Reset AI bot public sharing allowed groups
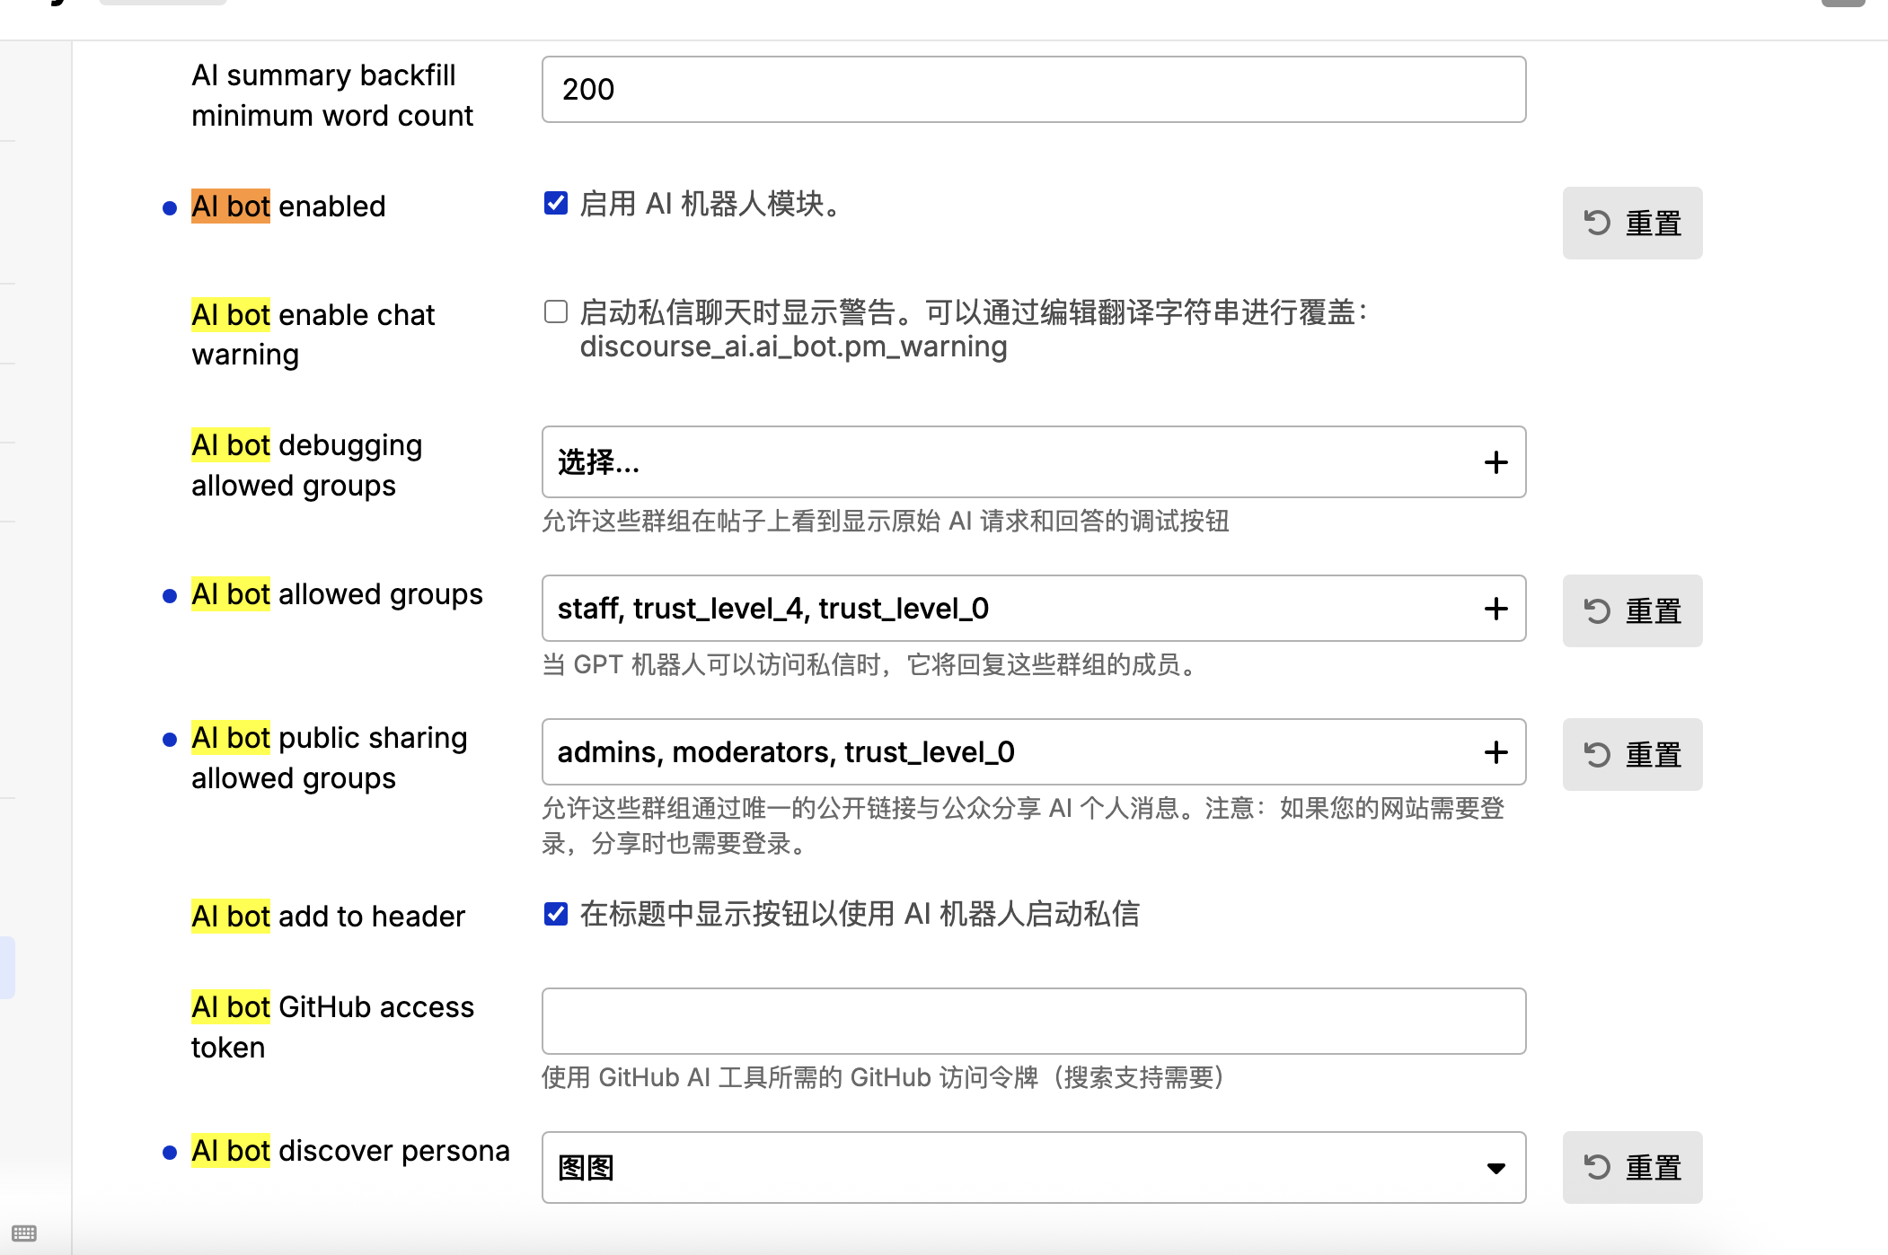 point(1632,754)
